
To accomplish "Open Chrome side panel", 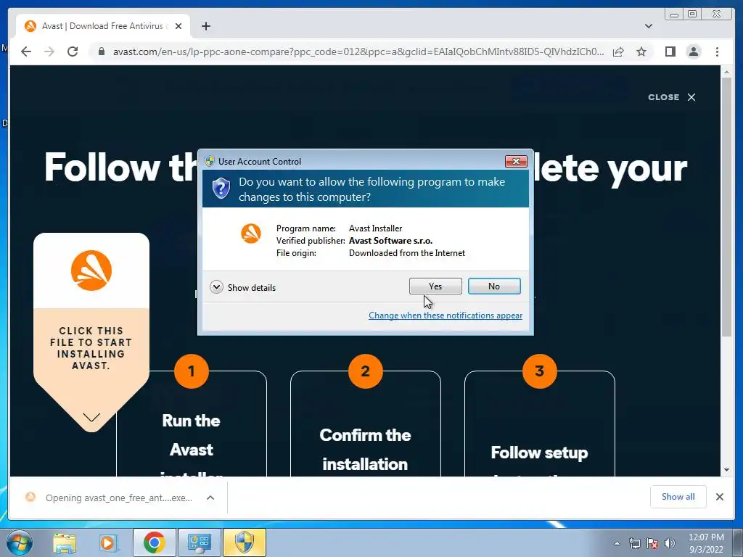I will [x=670, y=51].
